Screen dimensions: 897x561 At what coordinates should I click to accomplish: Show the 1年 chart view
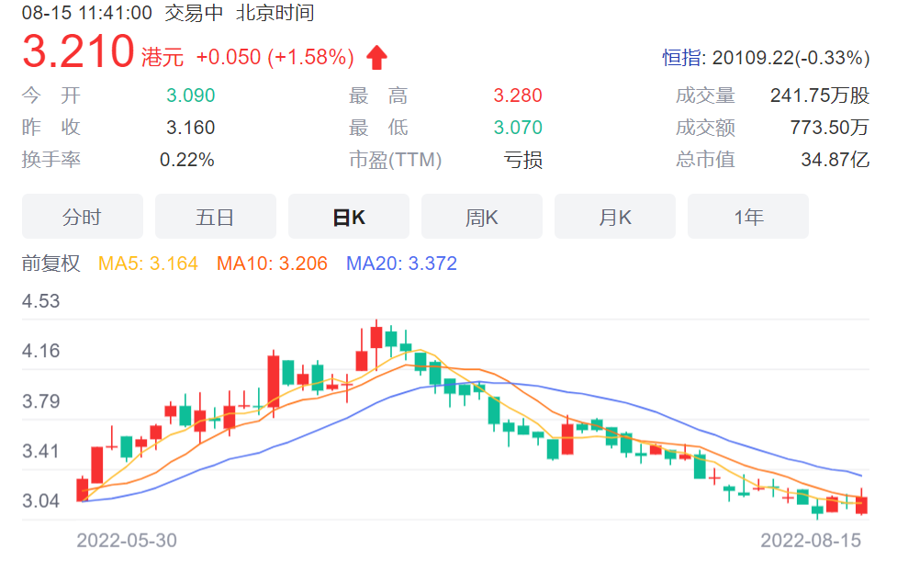[748, 217]
